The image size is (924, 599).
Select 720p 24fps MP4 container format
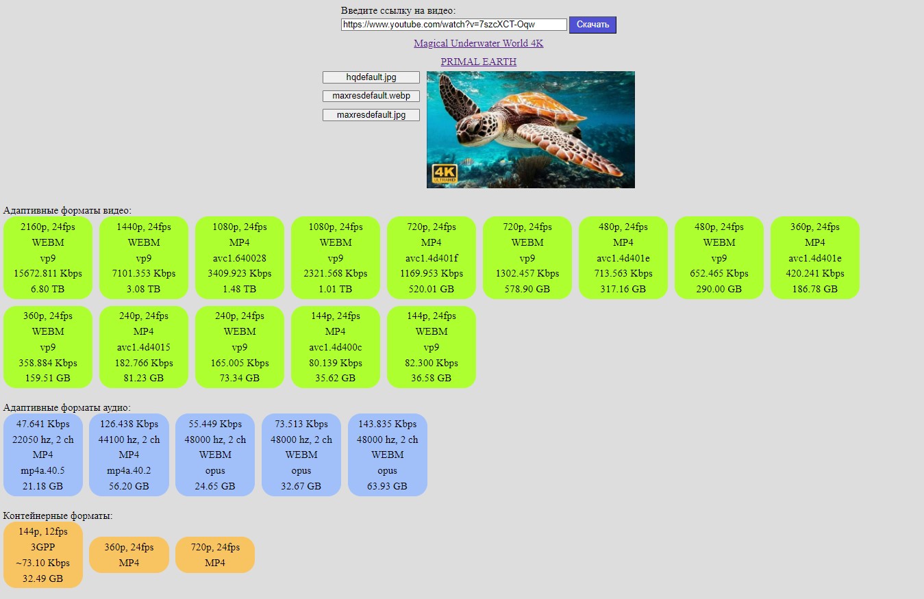(215, 555)
